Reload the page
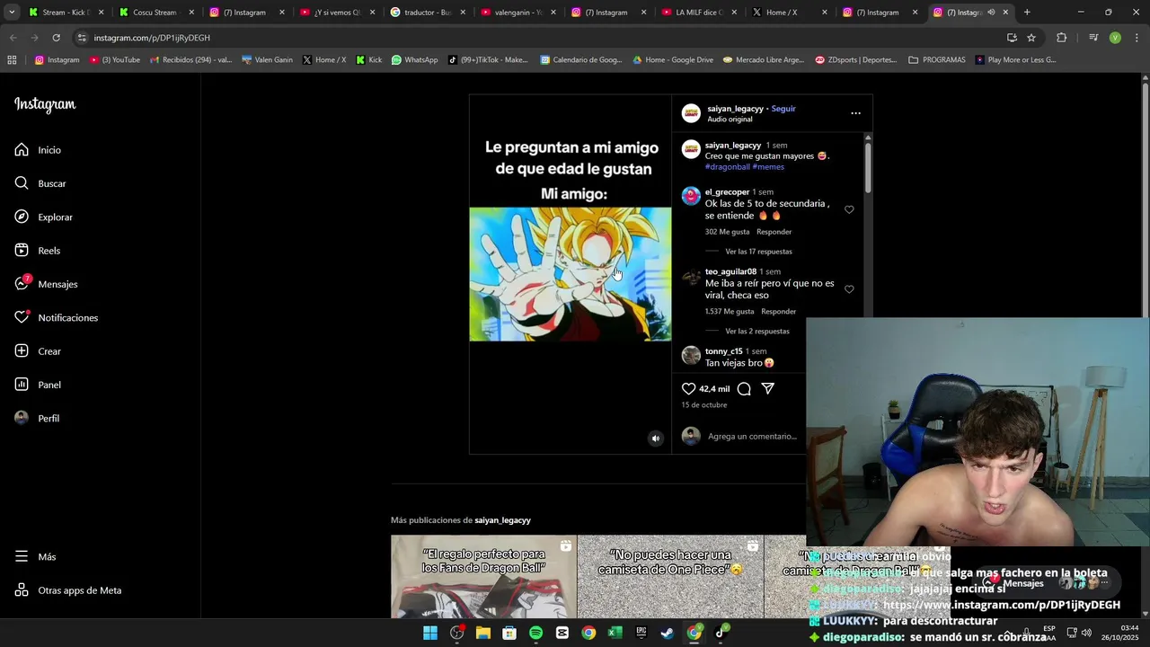 point(56,38)
